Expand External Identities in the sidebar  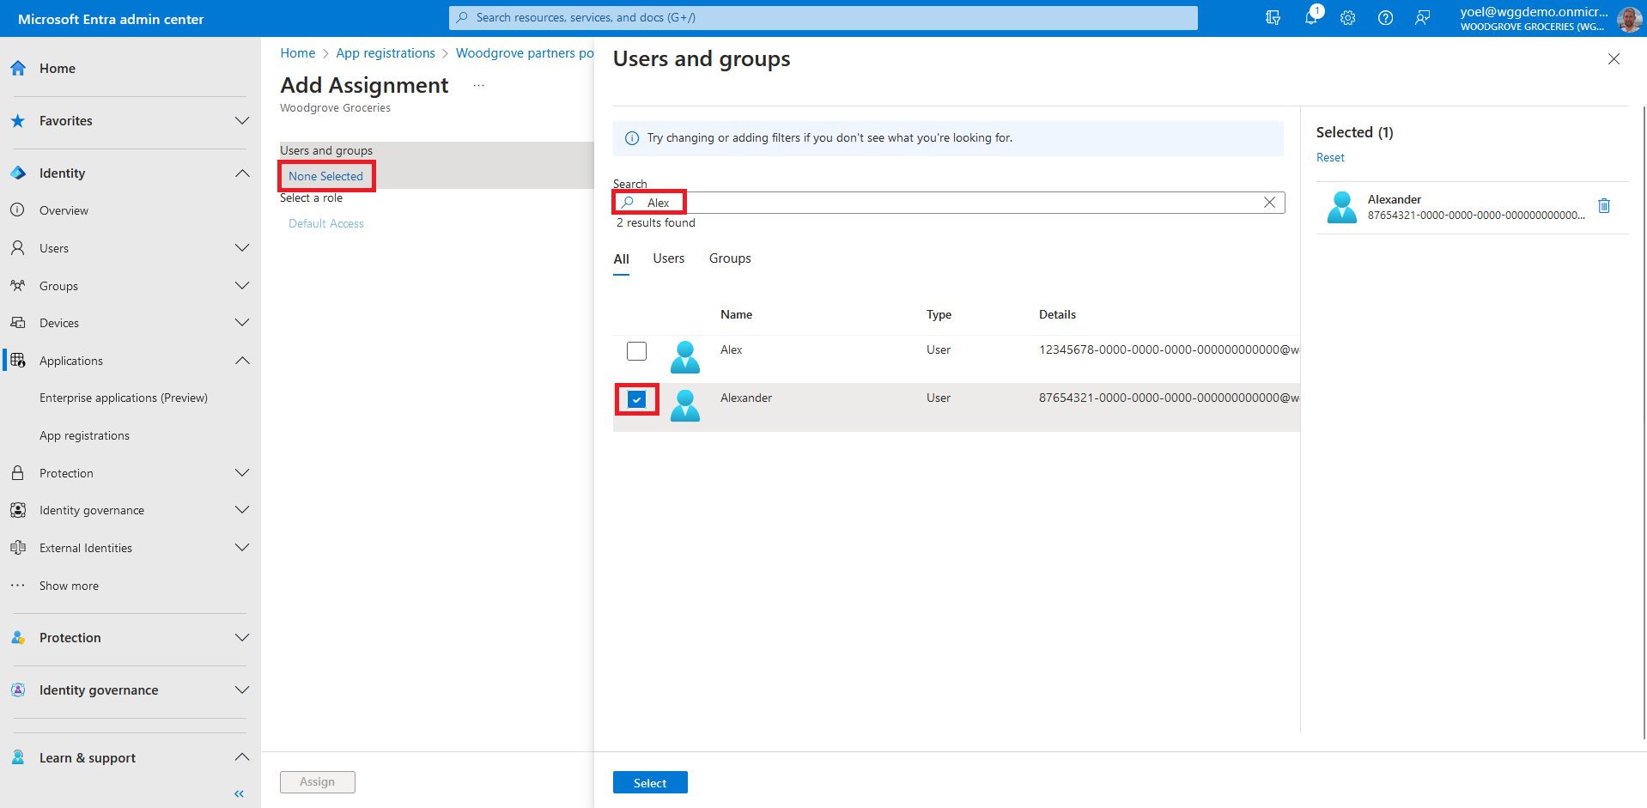tap(242, 548)
